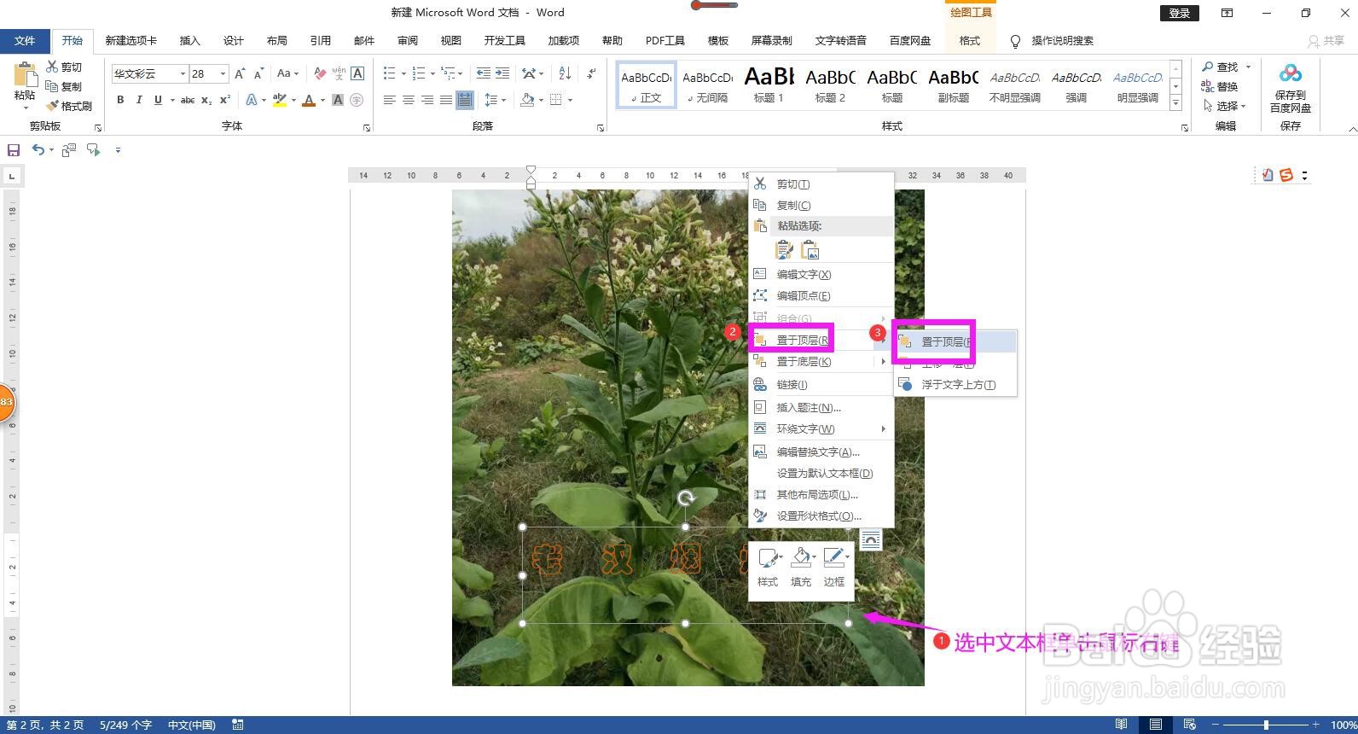Choose 链接(I) in context menu

(x=821, y=385)
